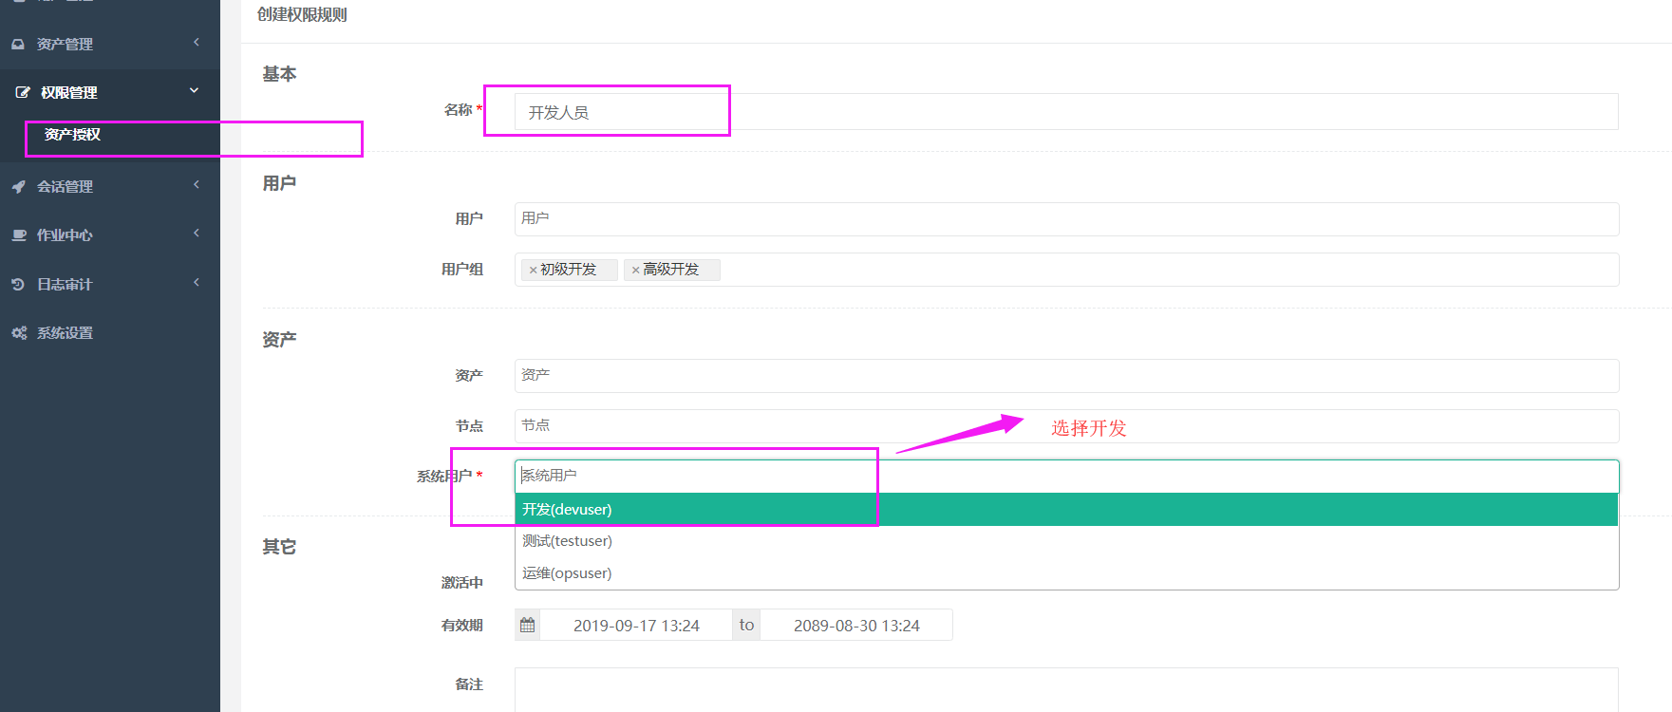
Task: Remove the 初级开发 tag from 用户组
Action: pyautogui.click(x=533, y=271)
